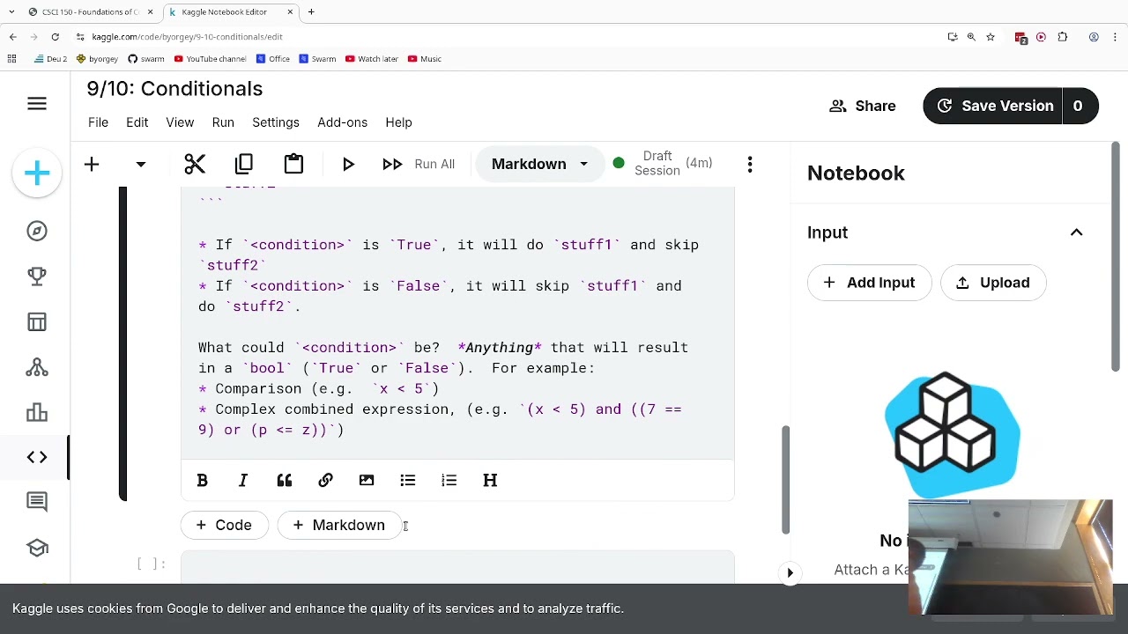Open the Music bookmark
1128x634 pixels.
pyautogui.click(x=424, y=59)
